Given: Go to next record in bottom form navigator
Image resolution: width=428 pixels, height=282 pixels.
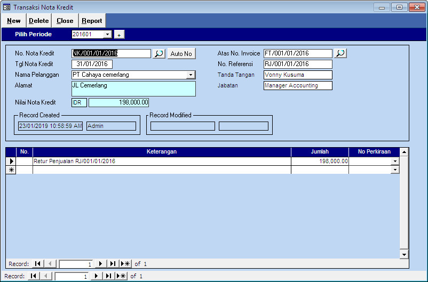Looking at the screenshot, I should pyautogui.click(x=96, y=276).
